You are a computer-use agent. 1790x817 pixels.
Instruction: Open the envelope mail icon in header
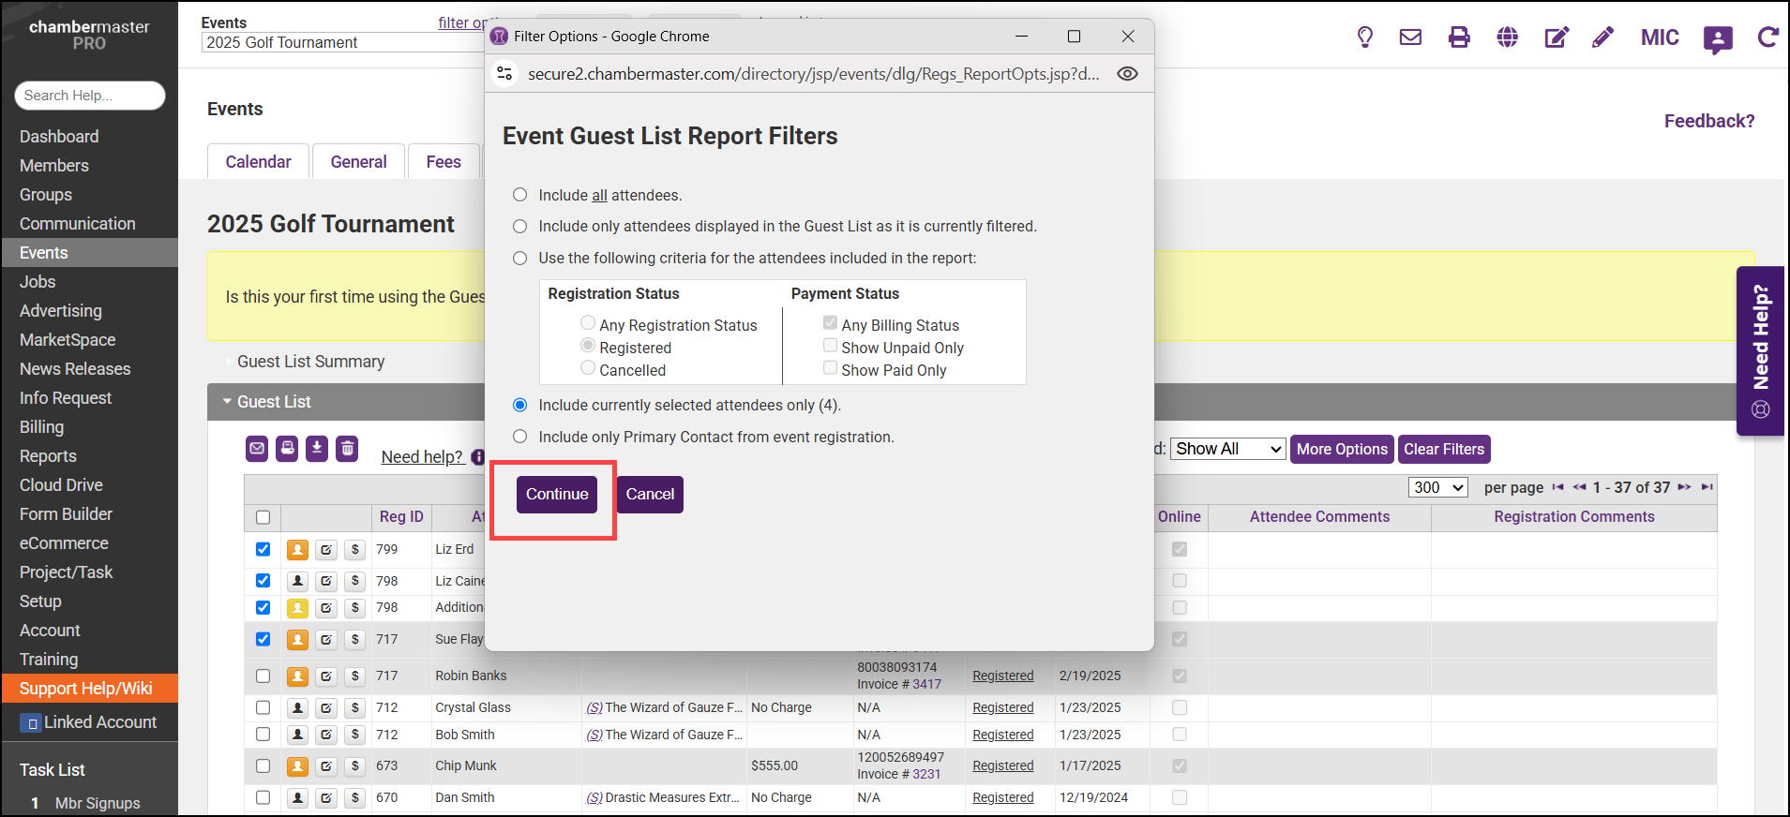tap(1410, 37)
